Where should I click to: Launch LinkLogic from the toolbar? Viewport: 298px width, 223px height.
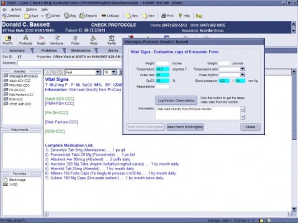pos(112,15)
